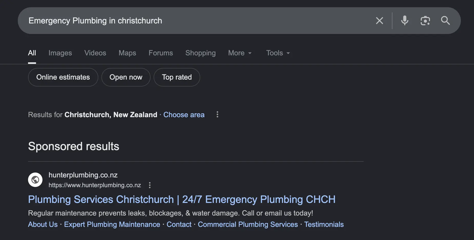Open Google Lens image search icon

click(x=425, y=21)
